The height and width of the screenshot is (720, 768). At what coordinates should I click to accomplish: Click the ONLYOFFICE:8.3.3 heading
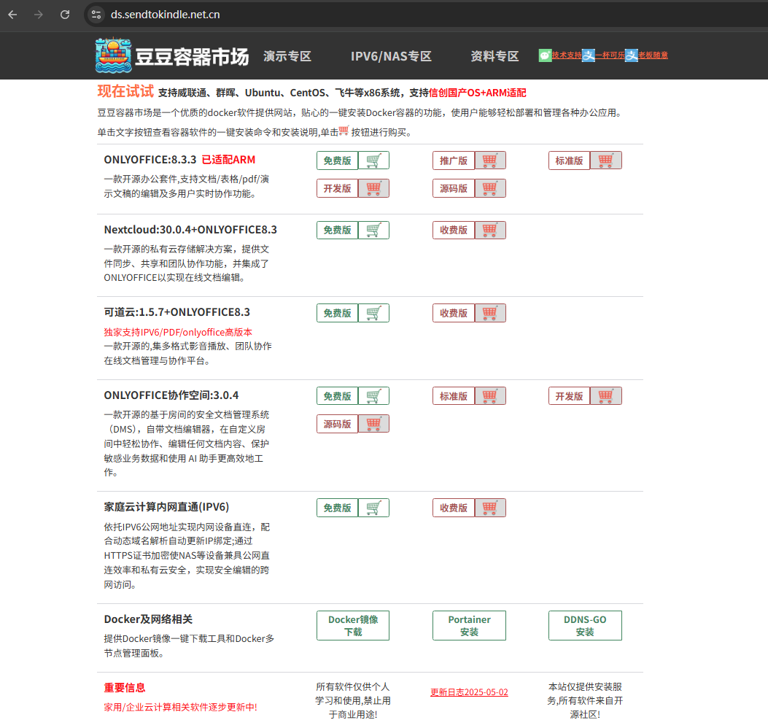pos(150,160)
